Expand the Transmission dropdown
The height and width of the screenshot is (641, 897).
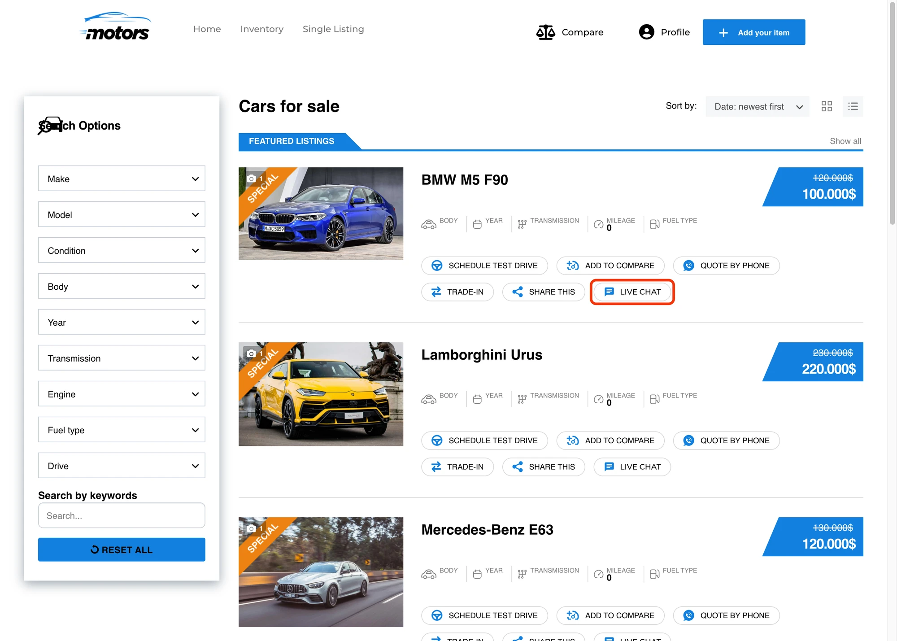pos(122,358)
